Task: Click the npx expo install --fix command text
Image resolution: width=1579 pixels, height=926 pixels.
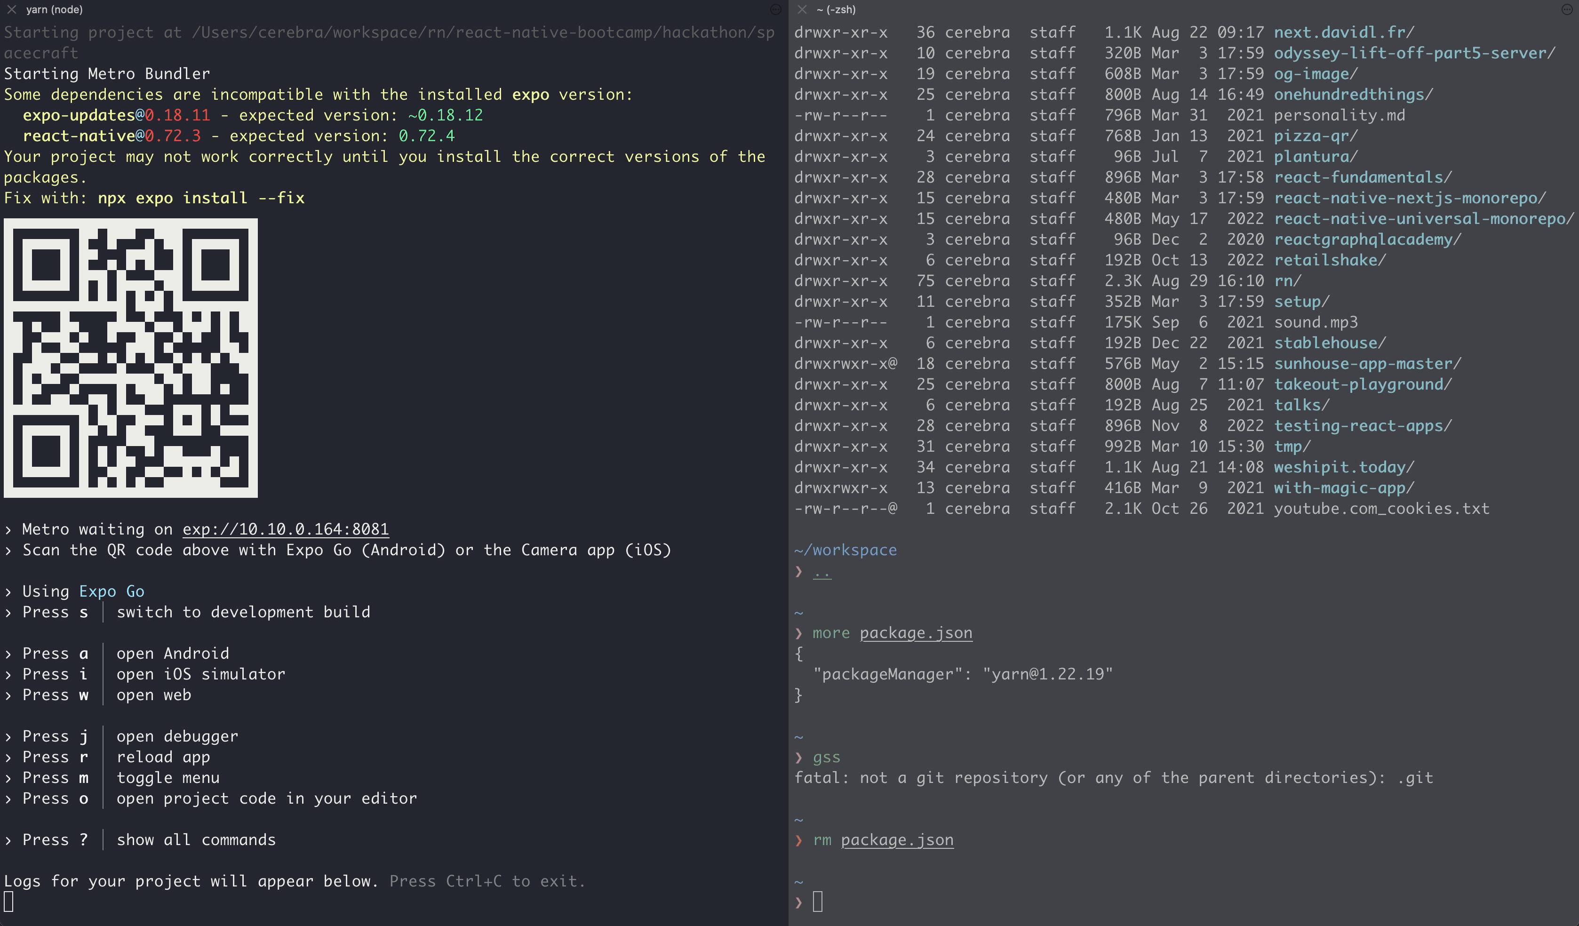Action: 200,198
